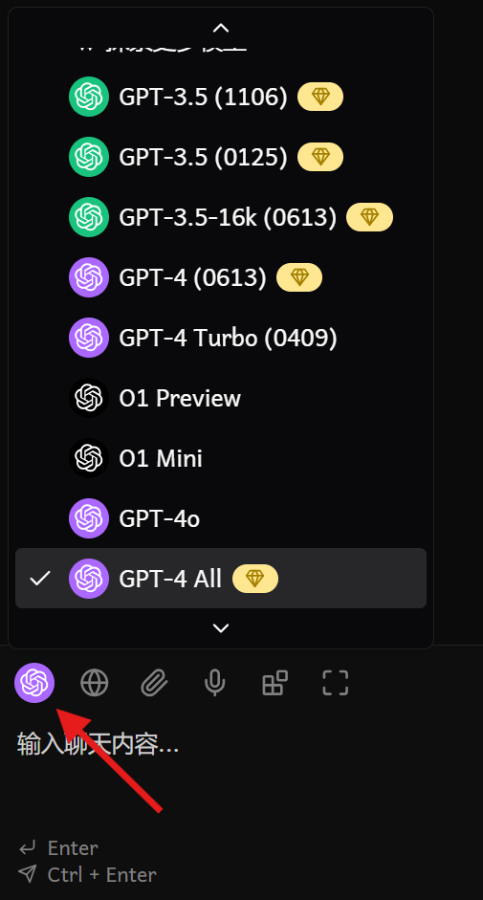Select GPT-3.5-16k (0613) from list

point(221,217)
